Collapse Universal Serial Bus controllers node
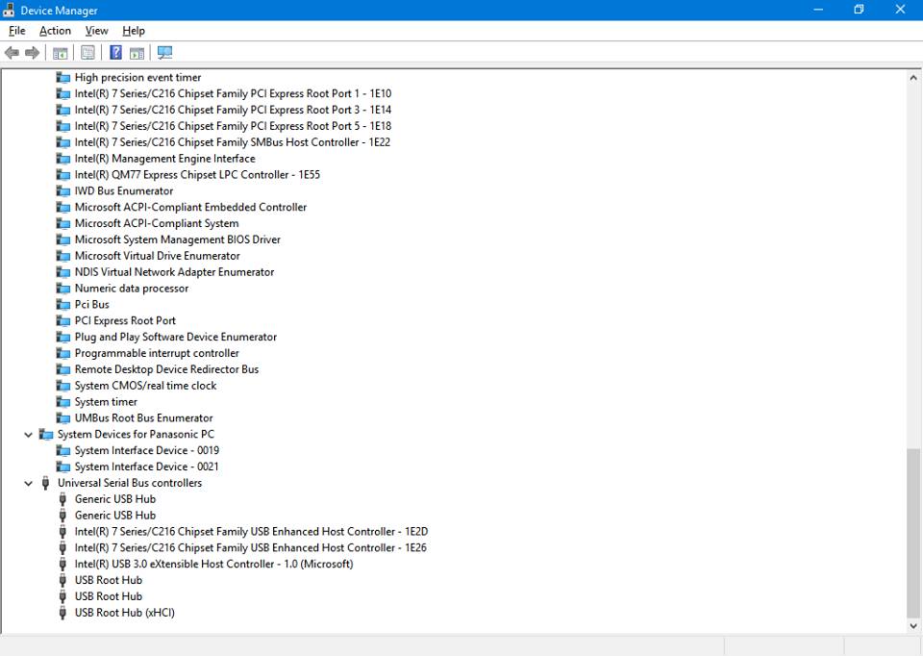 (x=28, y=484)
